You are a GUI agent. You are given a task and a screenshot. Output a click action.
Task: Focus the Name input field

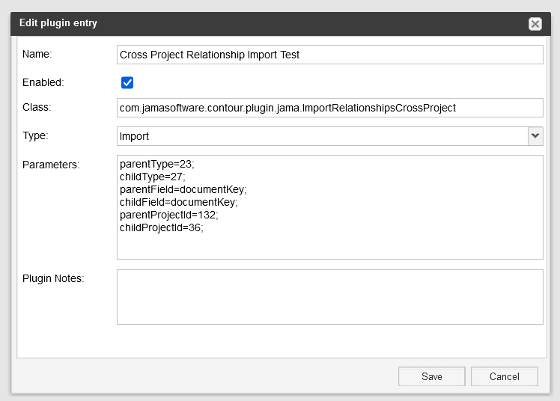(x=329, y=55)
